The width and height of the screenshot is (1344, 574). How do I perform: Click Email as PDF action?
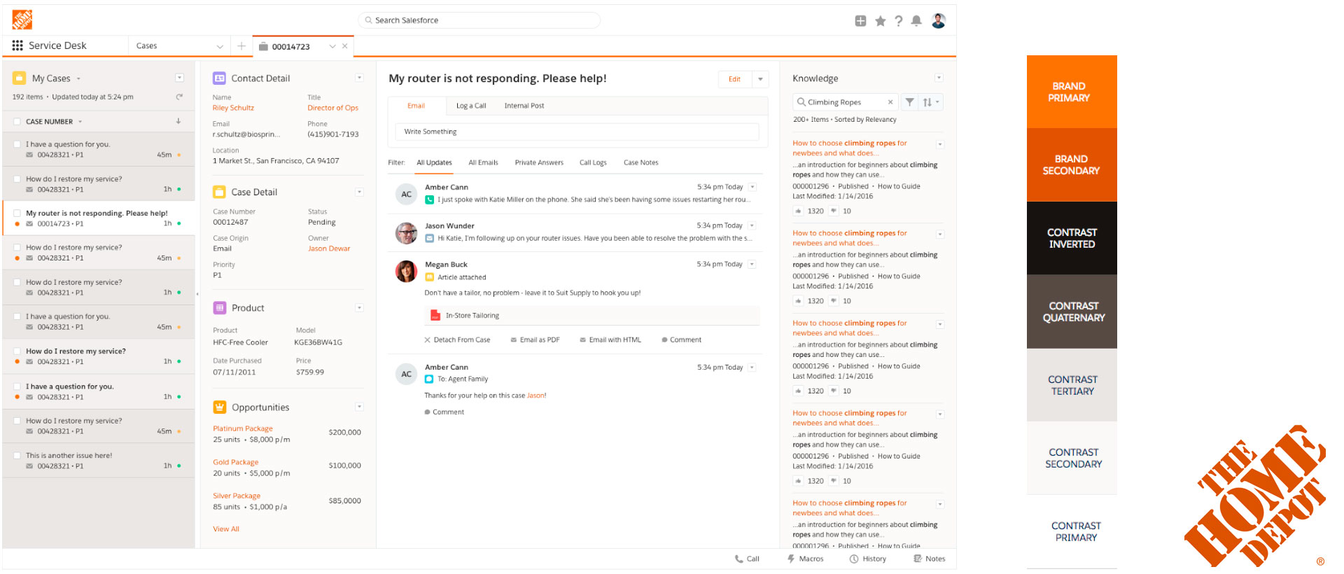(535, 339)
